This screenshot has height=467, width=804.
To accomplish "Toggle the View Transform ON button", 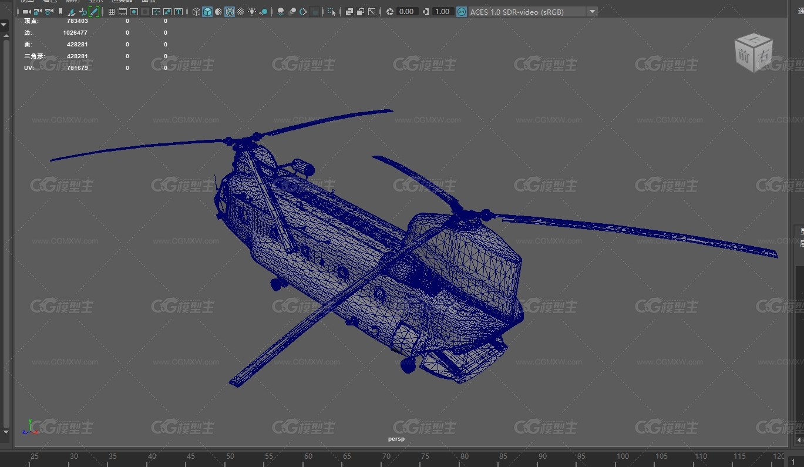I will [462, 12].
